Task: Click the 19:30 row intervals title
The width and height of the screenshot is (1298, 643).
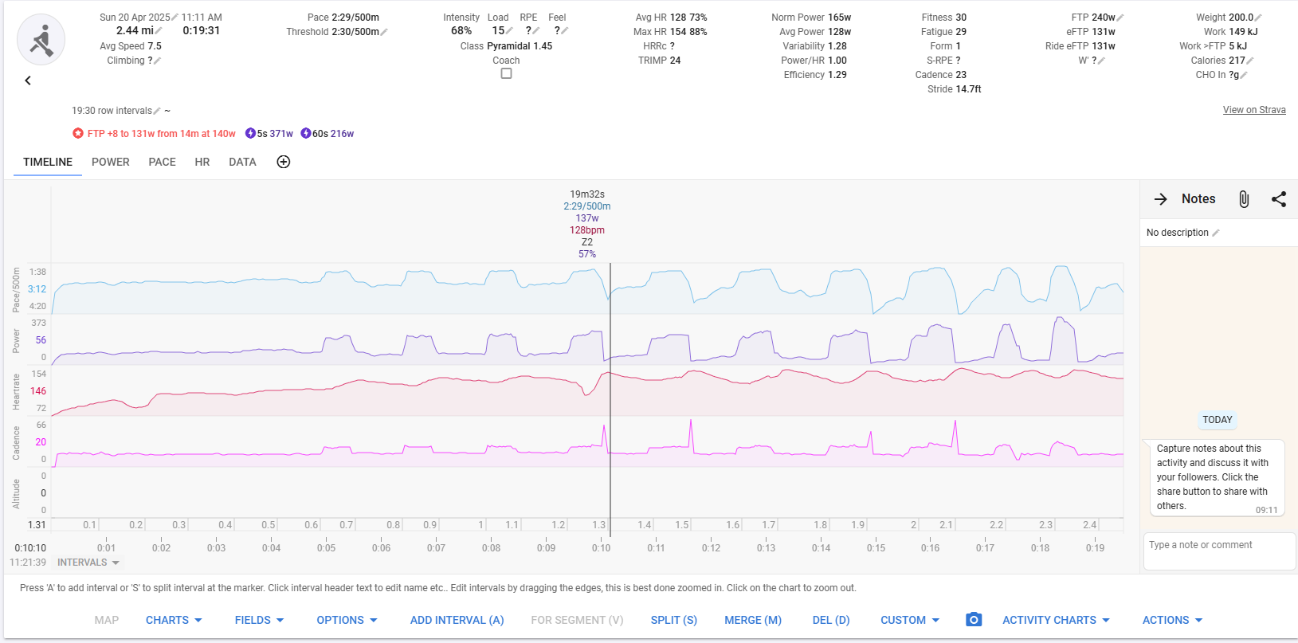Action: 112,111
